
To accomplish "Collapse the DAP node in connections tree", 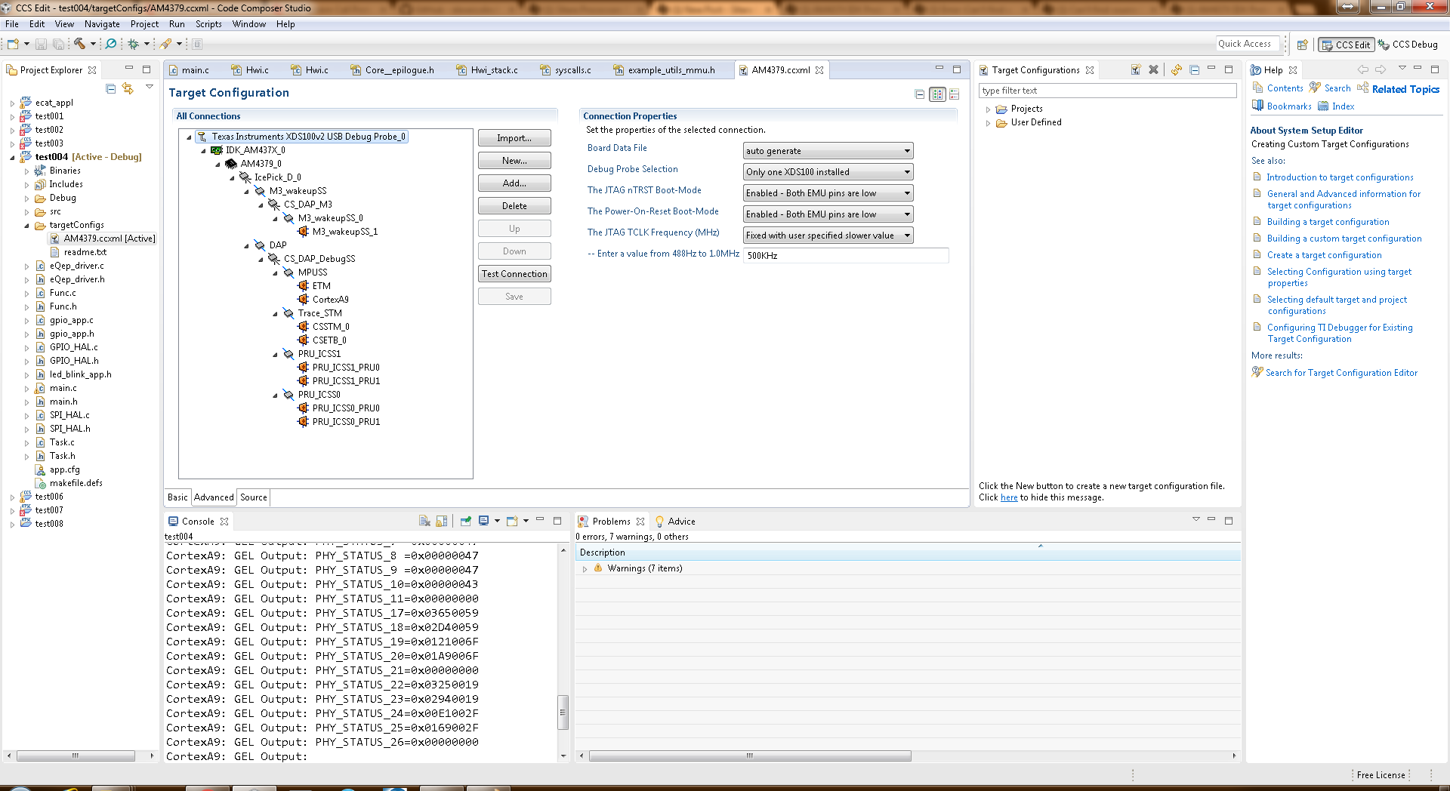I will pyautogui.click(x=246, y=246).
